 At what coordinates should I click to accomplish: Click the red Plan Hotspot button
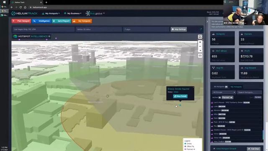click(21, 21)
